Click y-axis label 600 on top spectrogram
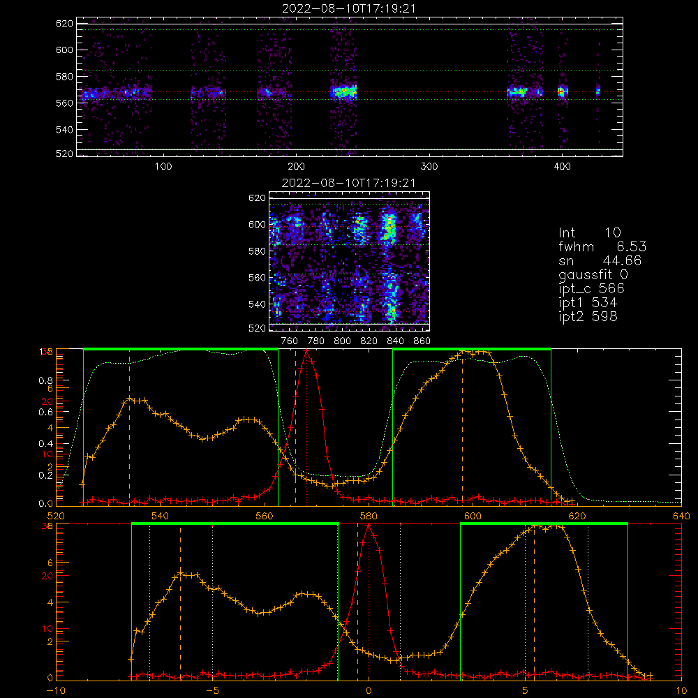The width and height of the screenshot is (698, 698). coord(64,50)
